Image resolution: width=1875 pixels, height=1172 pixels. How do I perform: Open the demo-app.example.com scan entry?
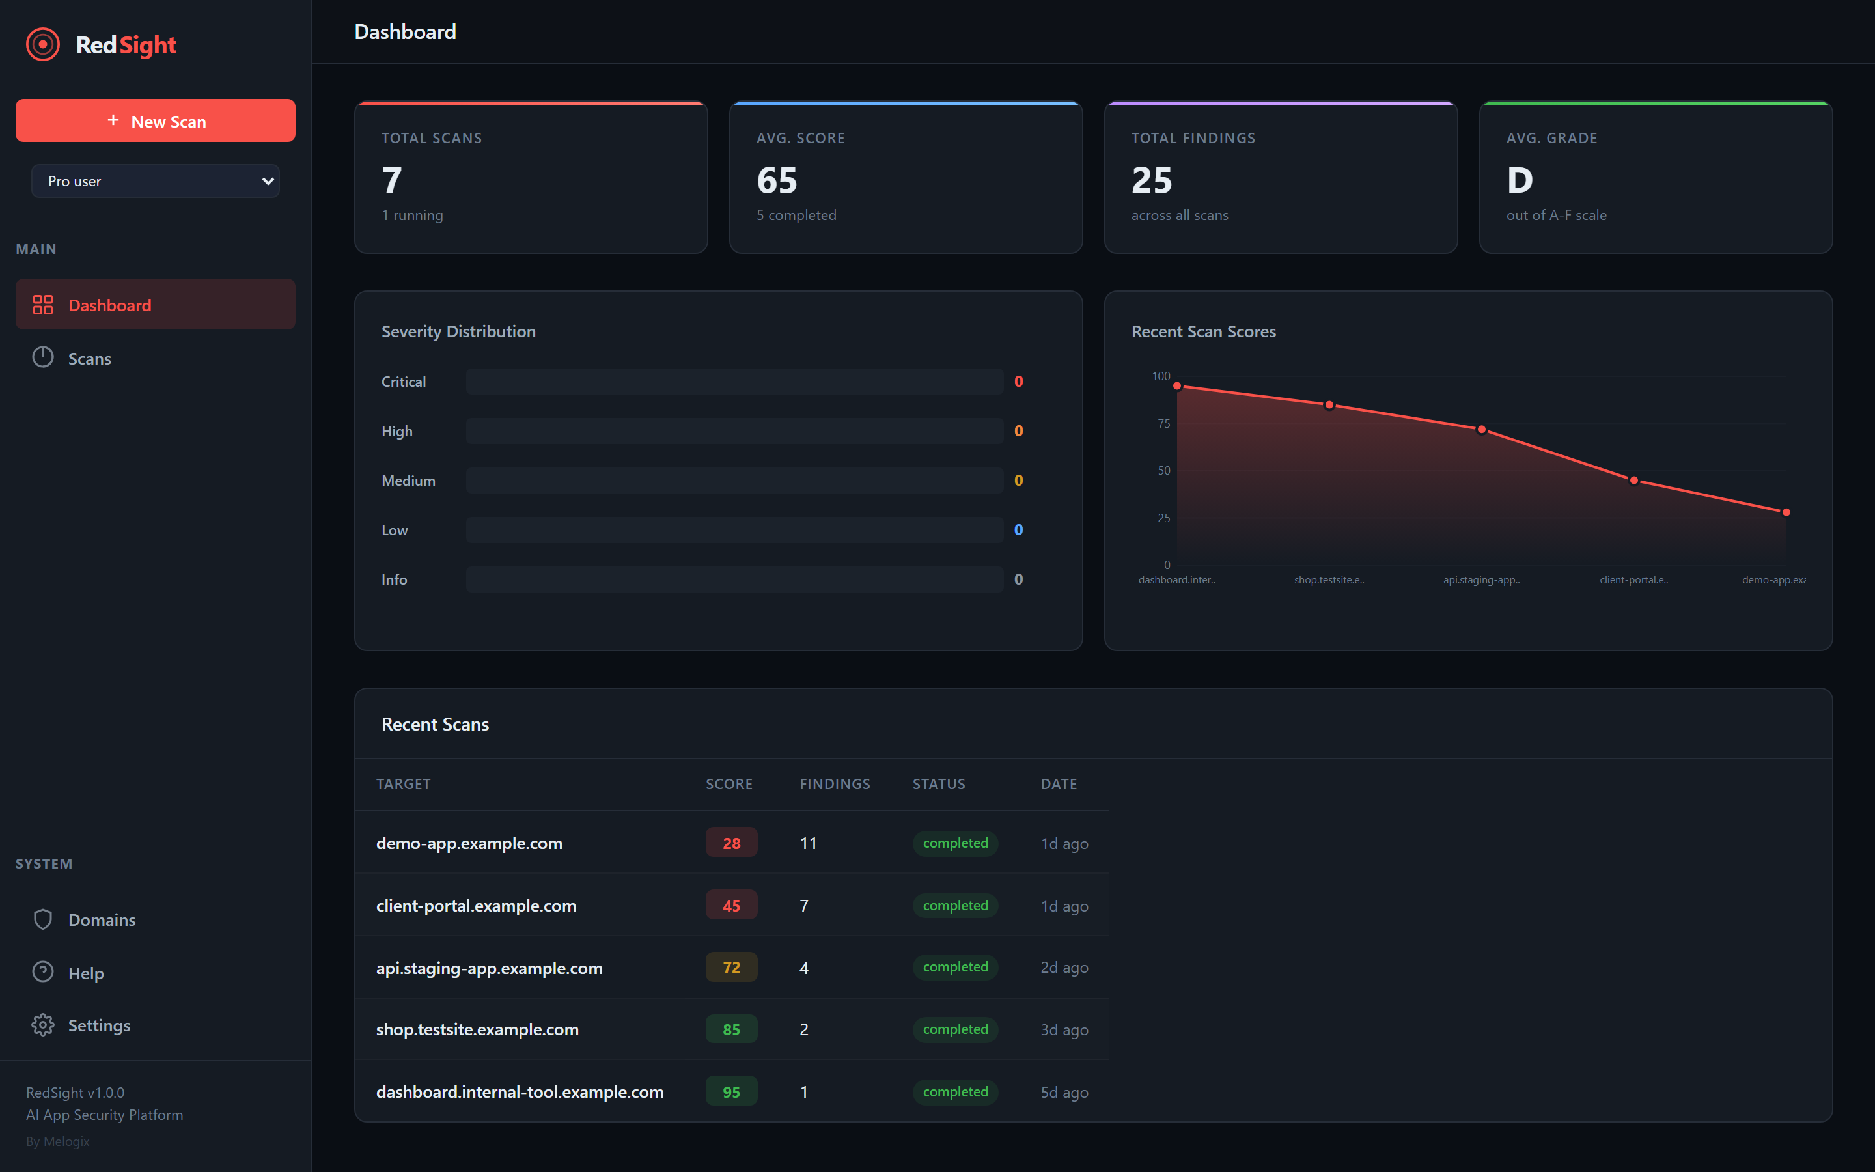[x=469, y=843]
